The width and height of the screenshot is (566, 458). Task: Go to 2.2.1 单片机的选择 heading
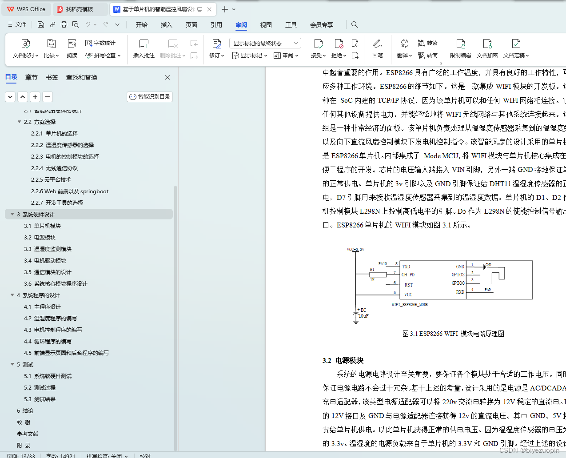pos(54,133)
